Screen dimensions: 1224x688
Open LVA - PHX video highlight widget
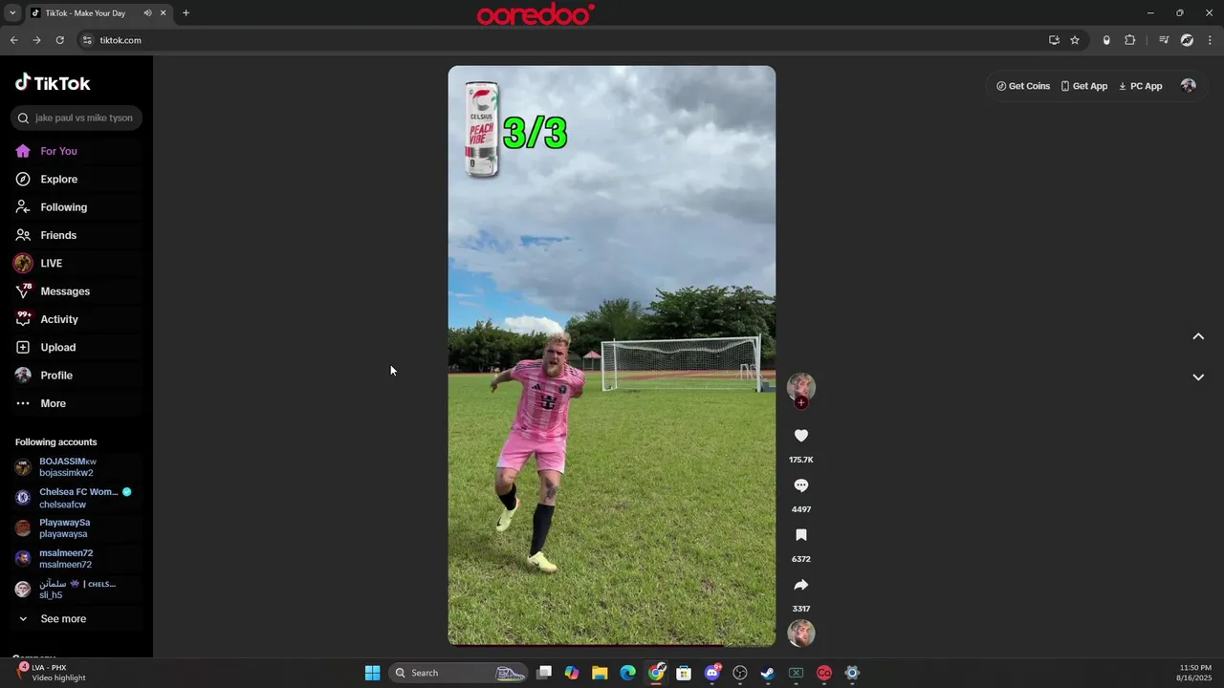coord(53,673)
